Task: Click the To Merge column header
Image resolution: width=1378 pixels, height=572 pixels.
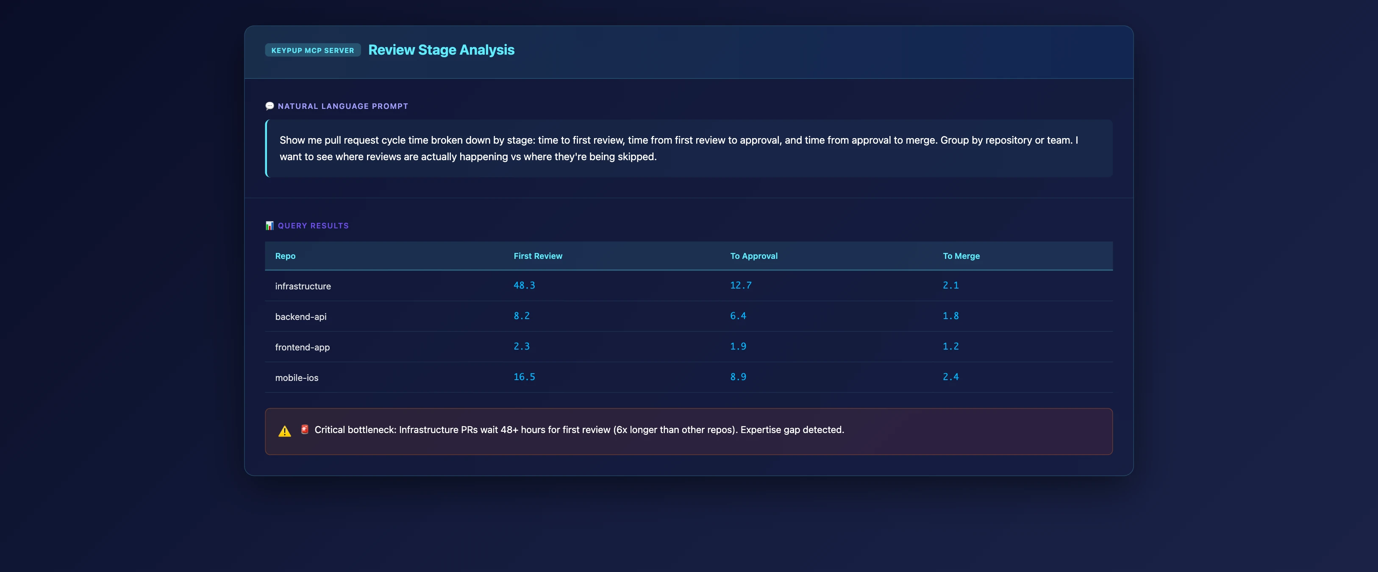Action: (961, 256)
